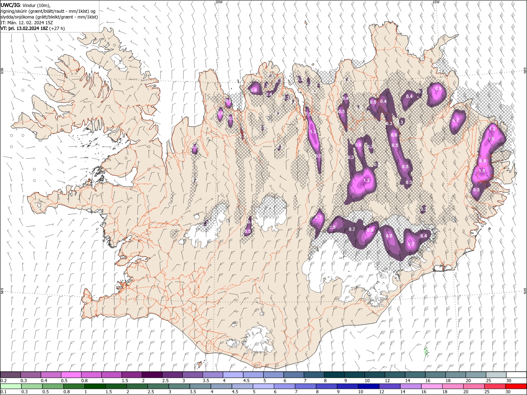Viewport: 527px width, 395px height.
Task: Click the '1.3' value in the narrow pink band
Action: pyautogui.click(x=312, y=132)
